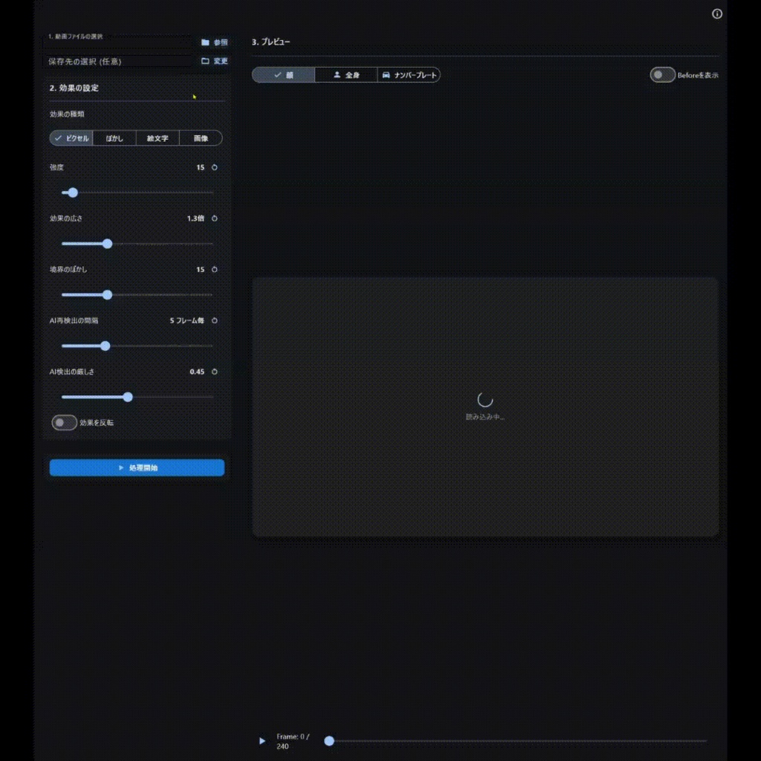Play the preview video
Image resolution: width=761 pixels, height=761 pixels.
262,741
